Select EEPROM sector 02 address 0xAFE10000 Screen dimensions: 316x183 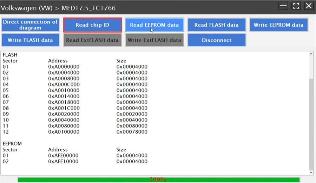63,161
